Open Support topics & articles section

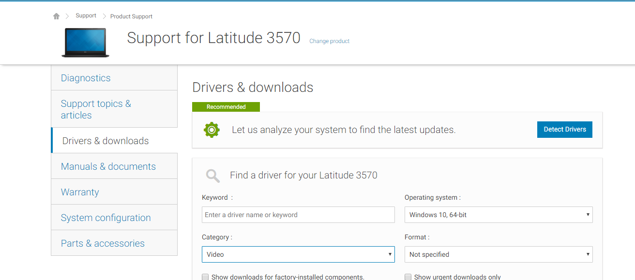[114, 109]
